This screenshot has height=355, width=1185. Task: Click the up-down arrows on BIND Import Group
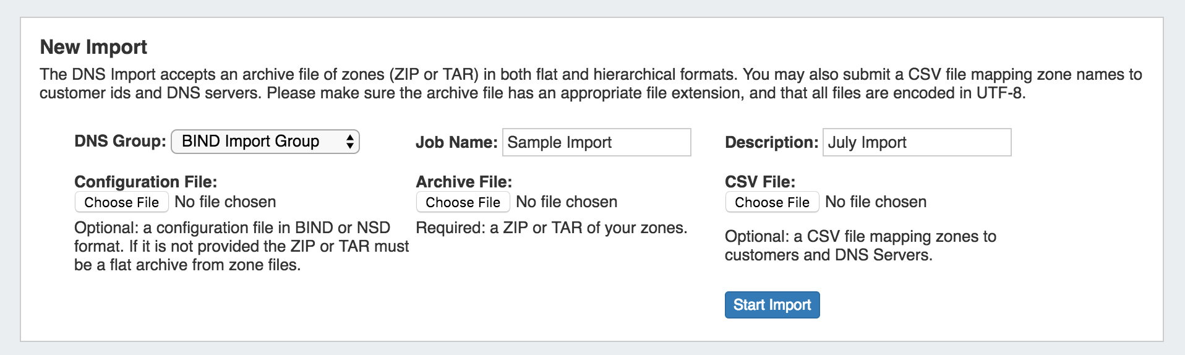(349, 142)
